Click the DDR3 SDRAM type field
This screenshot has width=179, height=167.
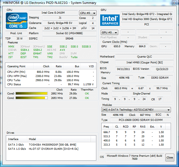[160, 78]
